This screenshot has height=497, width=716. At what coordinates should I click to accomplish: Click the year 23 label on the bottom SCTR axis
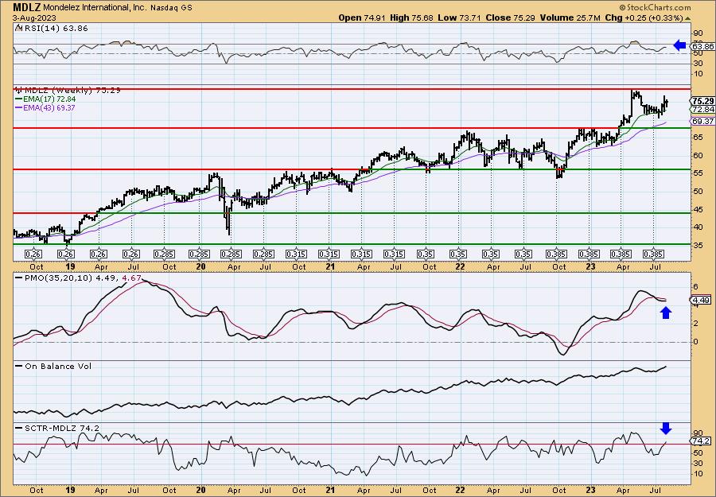click(x=590, y=490)
